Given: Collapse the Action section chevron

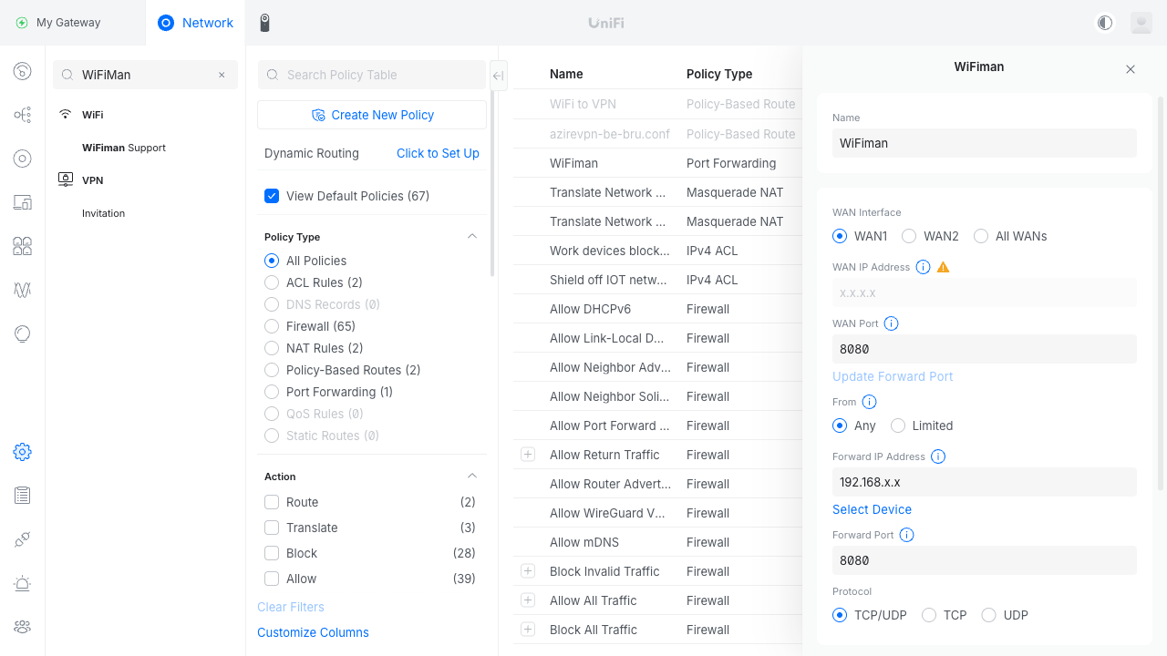Looking at the screenshot, I should 472,476.
